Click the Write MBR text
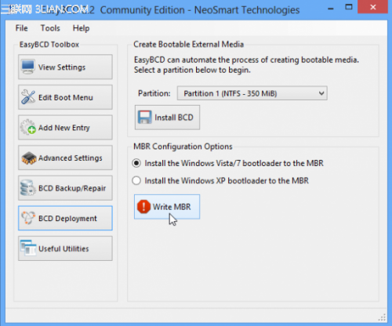Screen dimensions: 392x326 [172, 207]
